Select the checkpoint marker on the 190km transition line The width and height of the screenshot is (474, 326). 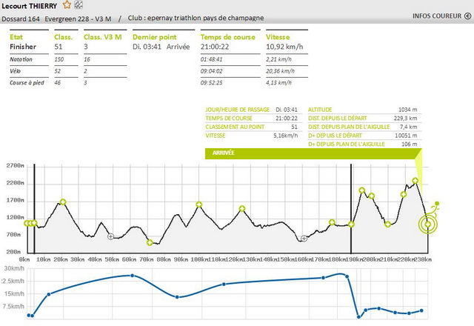pos(351,224)
